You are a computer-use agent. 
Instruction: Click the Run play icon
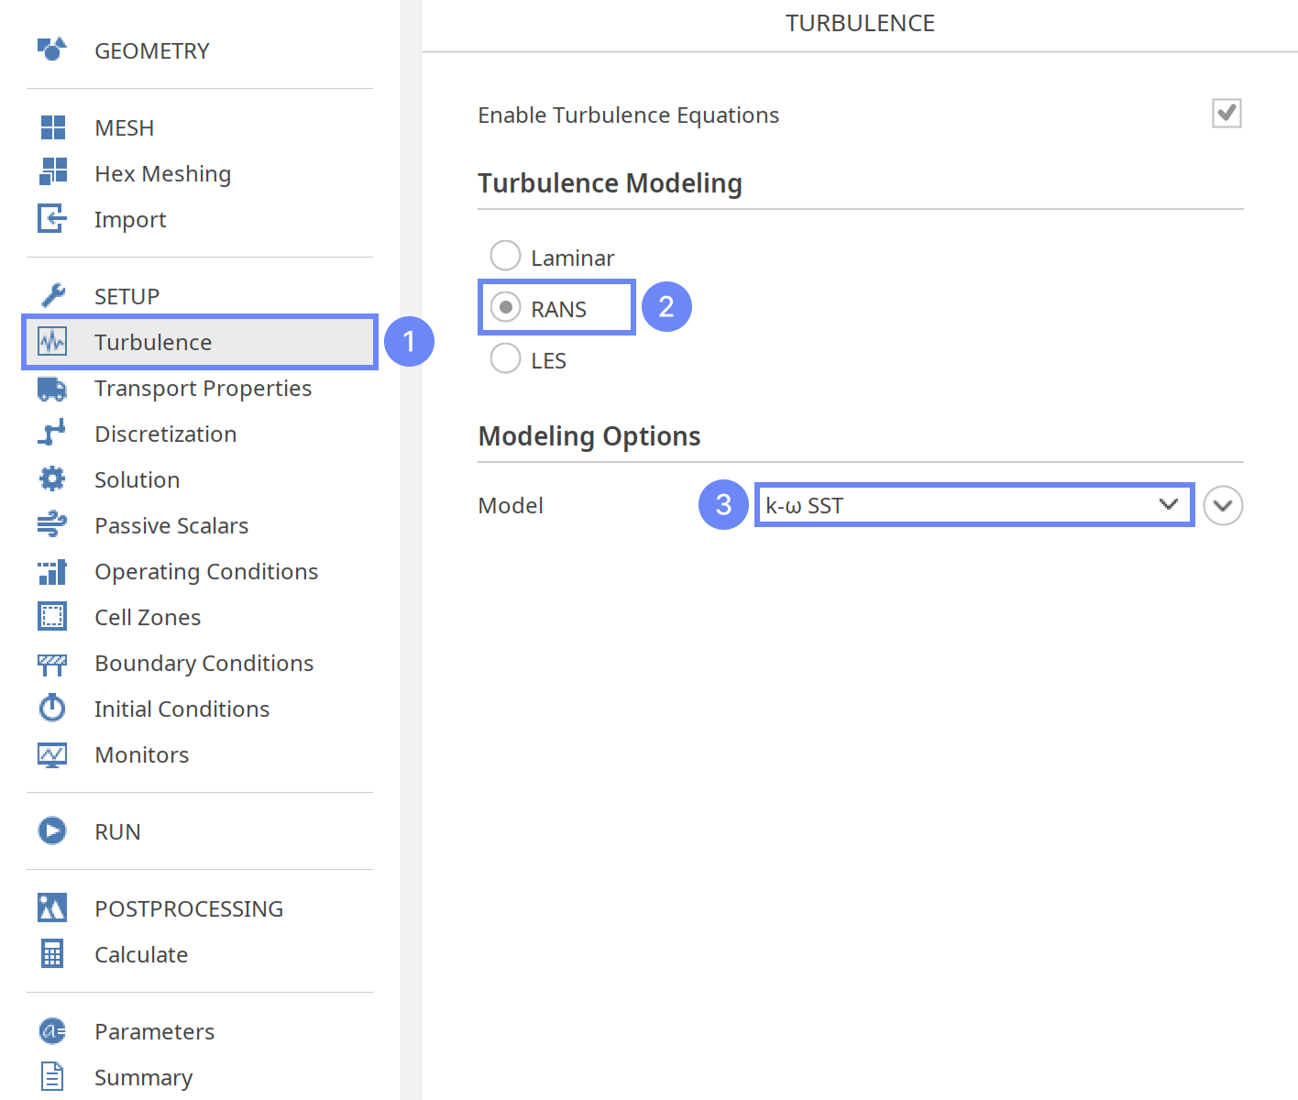[52, 830]
